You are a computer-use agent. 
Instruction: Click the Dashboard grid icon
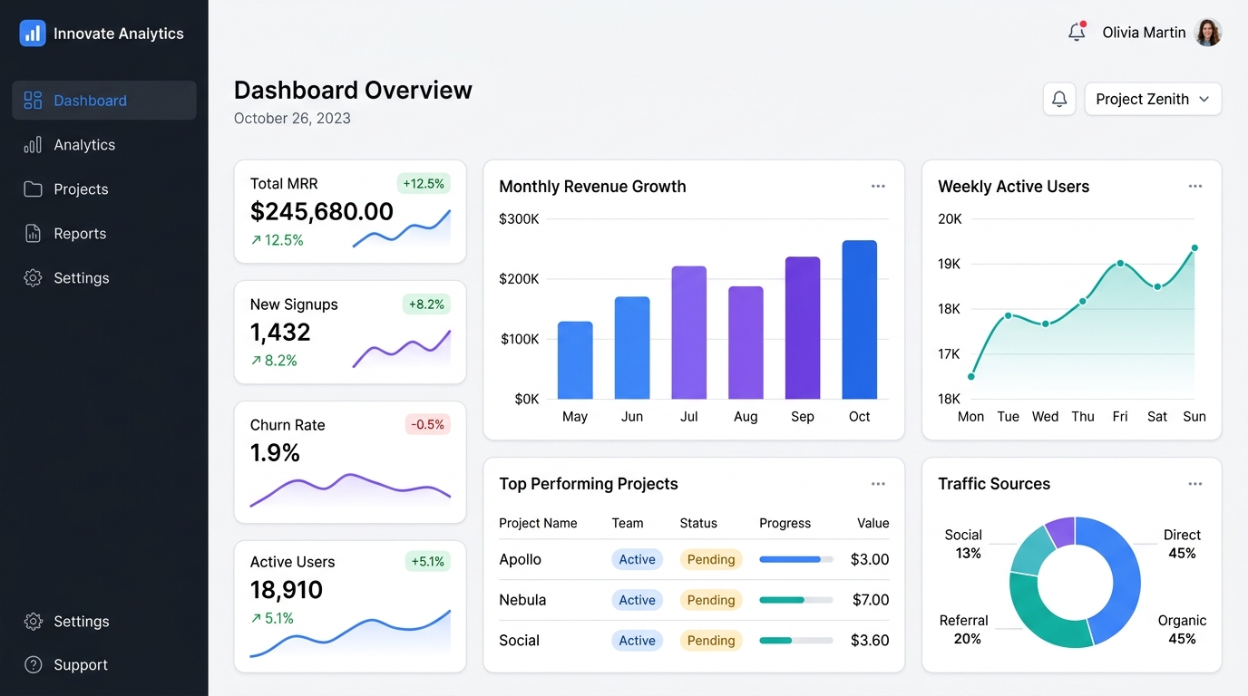click(x=33, y=101)
